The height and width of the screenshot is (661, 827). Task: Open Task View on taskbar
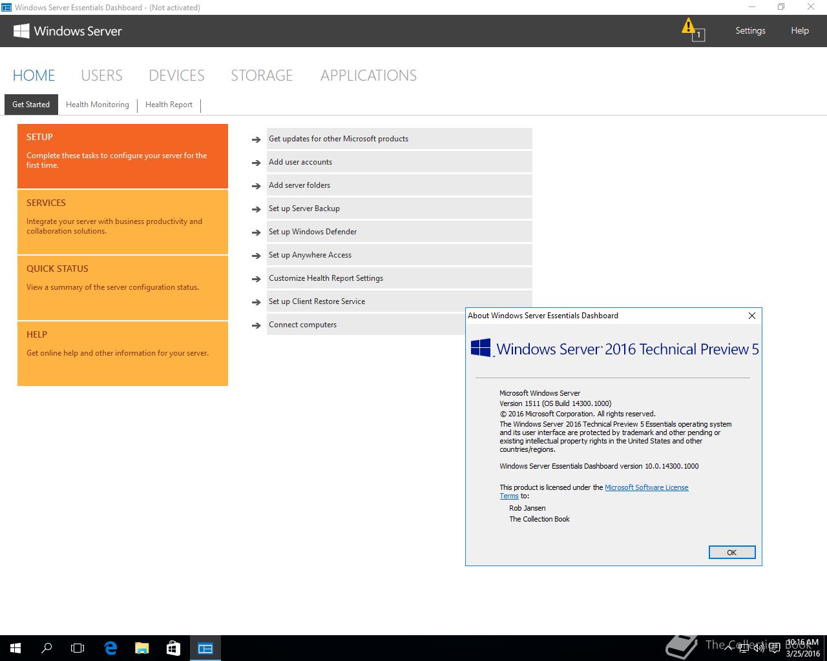(78, 648)
